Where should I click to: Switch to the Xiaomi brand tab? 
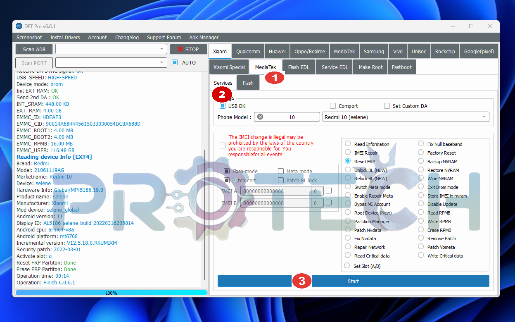coord(220,51)
